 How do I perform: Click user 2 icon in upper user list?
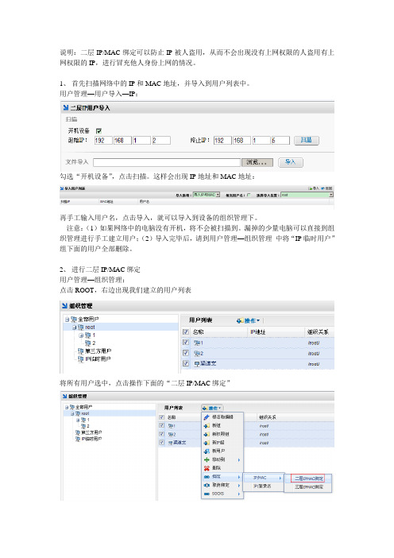pos(197,354)
